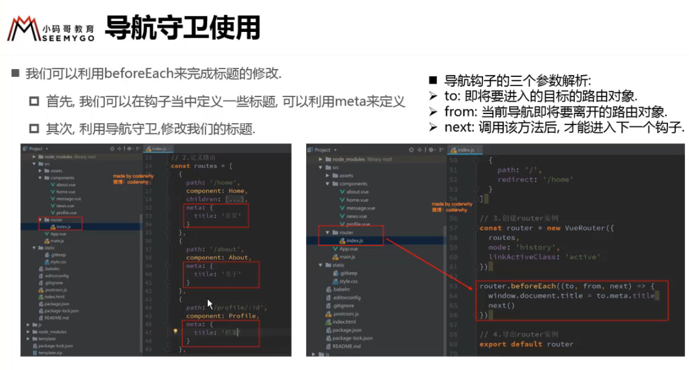Select .babelrc in right IDE's project tree
The width and height of the screenshot is (689, 370).
point(338,290)
